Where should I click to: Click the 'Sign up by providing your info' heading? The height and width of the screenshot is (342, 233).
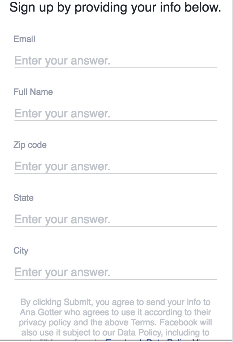point(115,7)
